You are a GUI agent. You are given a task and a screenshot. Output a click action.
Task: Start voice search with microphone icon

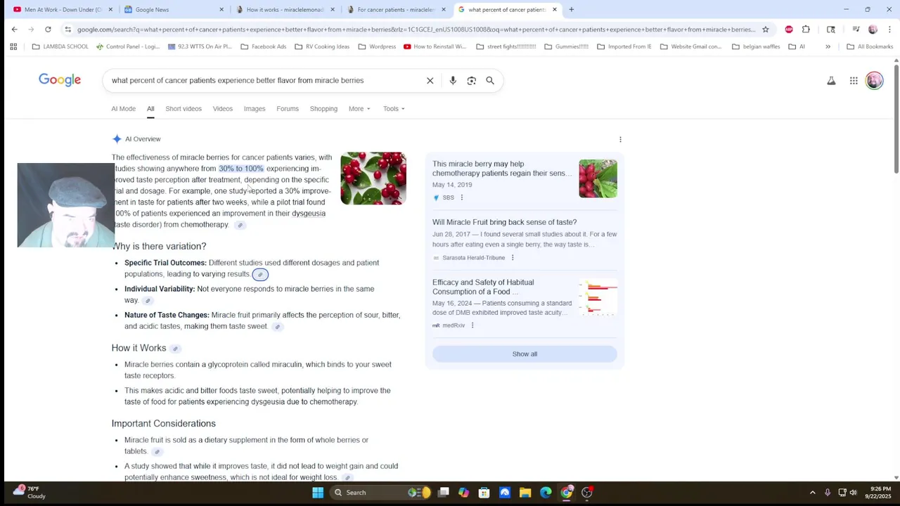453,80
